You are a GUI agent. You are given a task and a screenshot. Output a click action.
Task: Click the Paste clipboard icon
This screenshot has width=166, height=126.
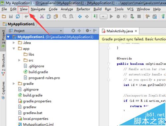56,17
